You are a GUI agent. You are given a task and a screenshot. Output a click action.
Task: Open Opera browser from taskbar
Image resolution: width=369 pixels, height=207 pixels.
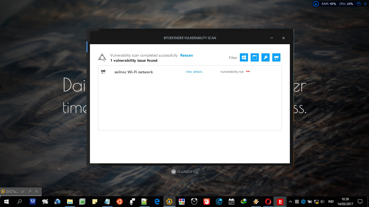[x=268, y=201]
